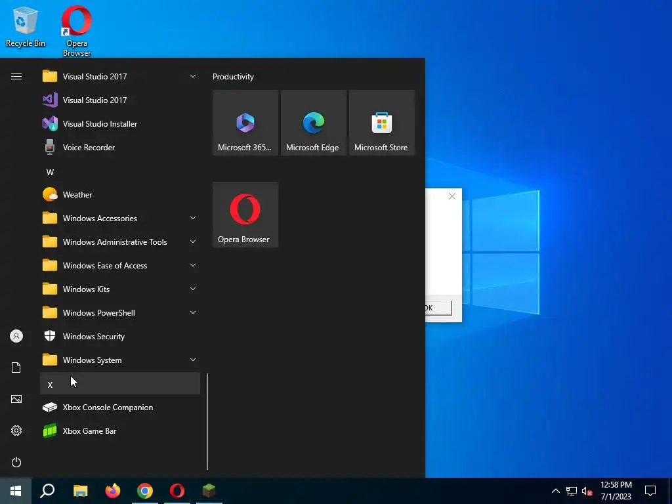Switch to Opera on taskbar
This screenshot has width=672, height=504.
coord(177,491)
